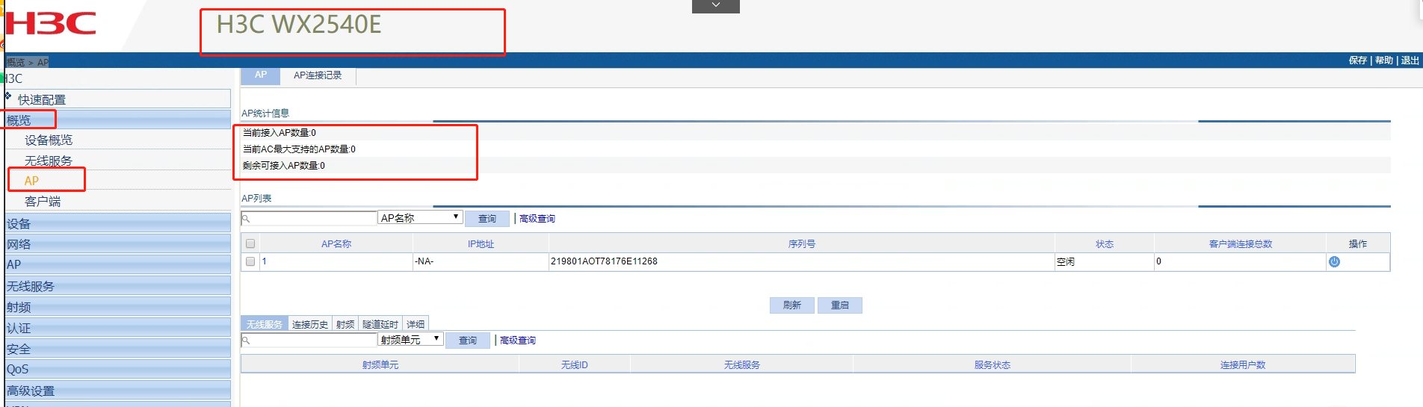Open the 详细 tab
Image resolution: width=1423 pixels, height=407 pixels.
point(416,324)
